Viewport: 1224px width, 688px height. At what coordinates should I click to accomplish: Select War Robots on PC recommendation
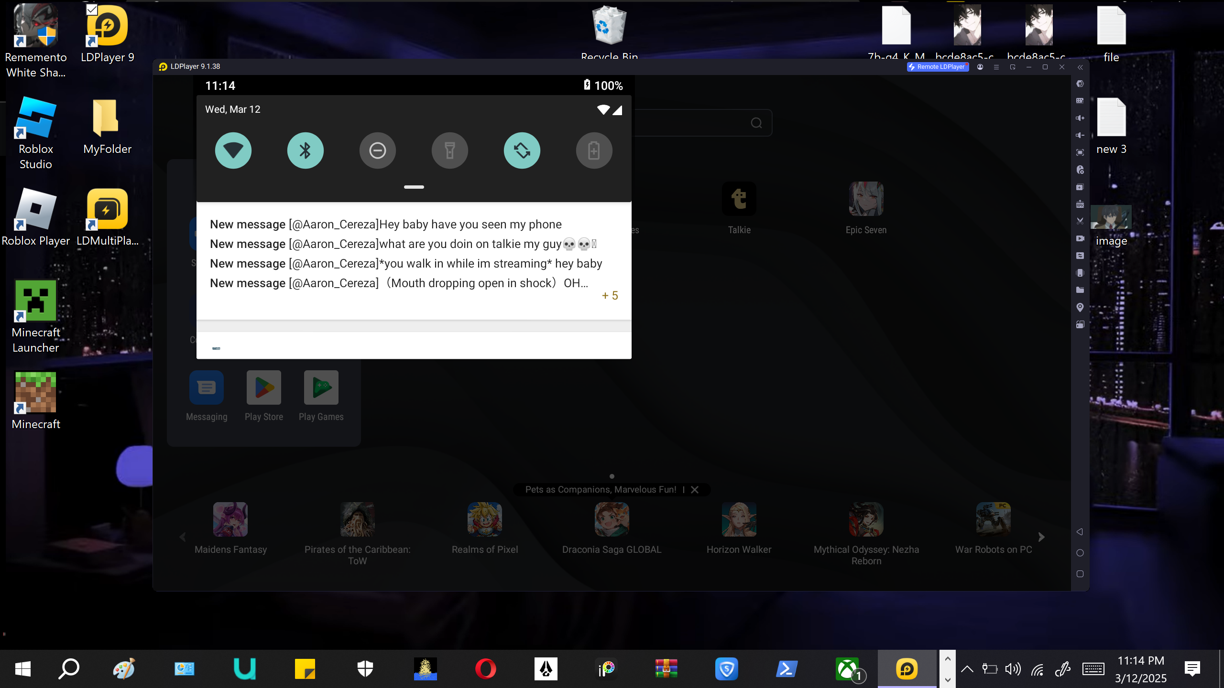tap(994, 528)
